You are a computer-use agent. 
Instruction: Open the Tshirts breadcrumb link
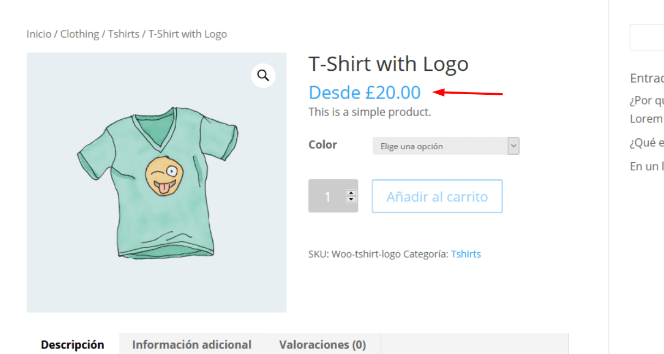[x=123, y=34]
